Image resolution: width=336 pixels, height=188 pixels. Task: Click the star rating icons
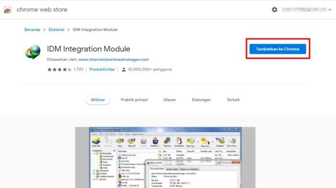[60, 70]
